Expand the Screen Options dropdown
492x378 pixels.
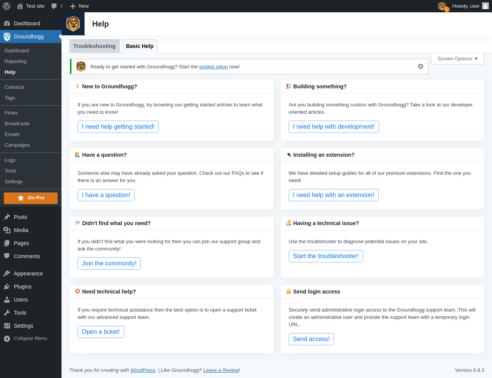click(457, 59)
